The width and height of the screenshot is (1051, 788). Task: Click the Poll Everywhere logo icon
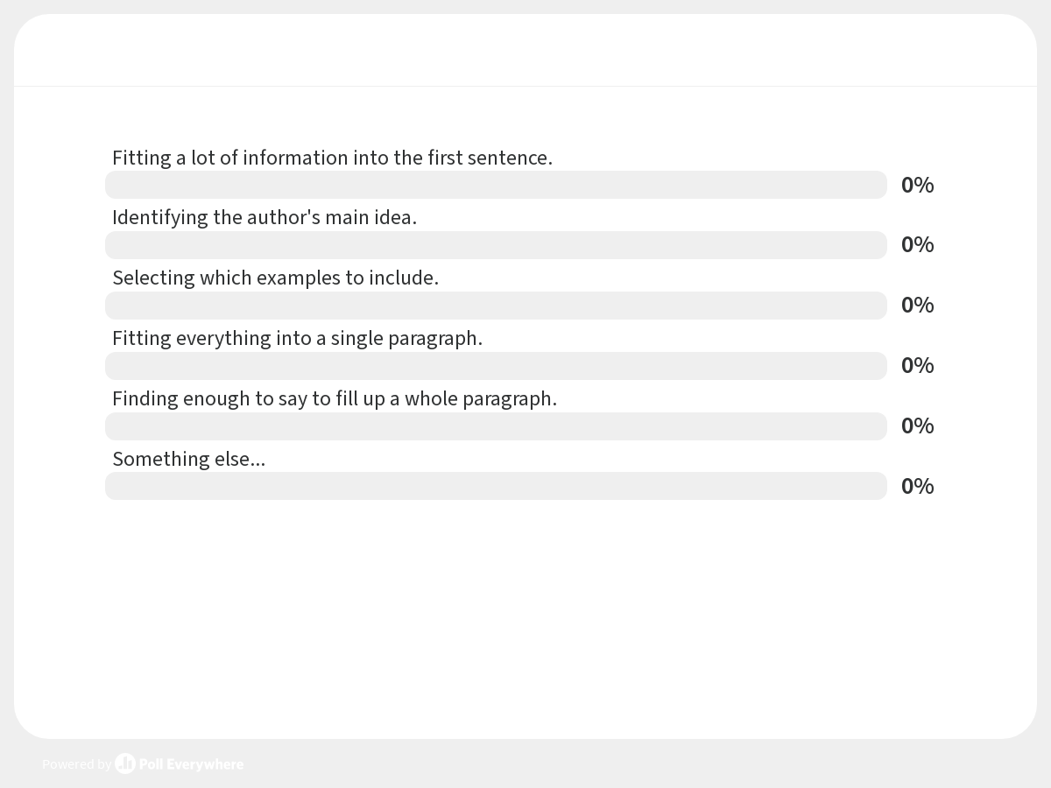click(125, 763)
